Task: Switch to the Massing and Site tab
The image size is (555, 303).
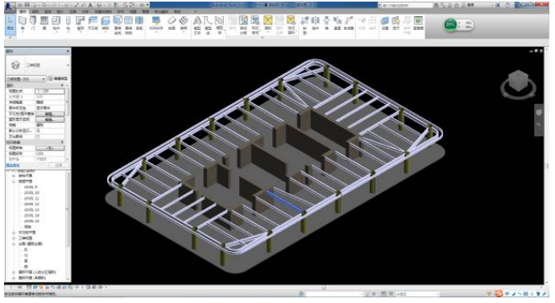Action: pos(102,11)
